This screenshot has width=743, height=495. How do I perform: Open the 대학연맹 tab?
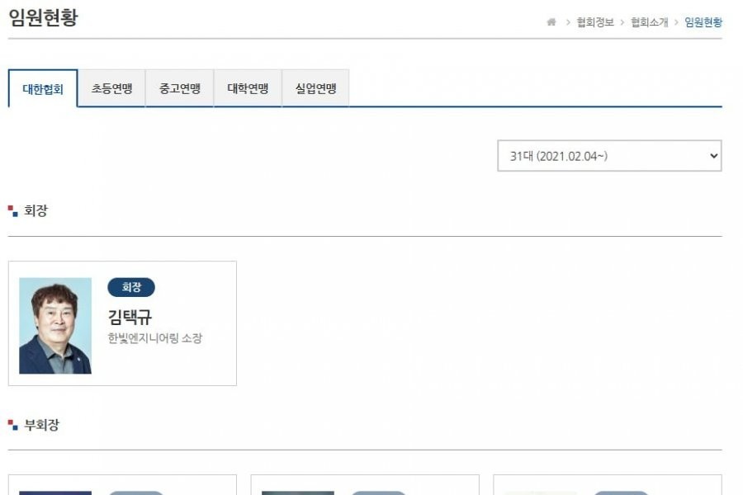[248, 88]
